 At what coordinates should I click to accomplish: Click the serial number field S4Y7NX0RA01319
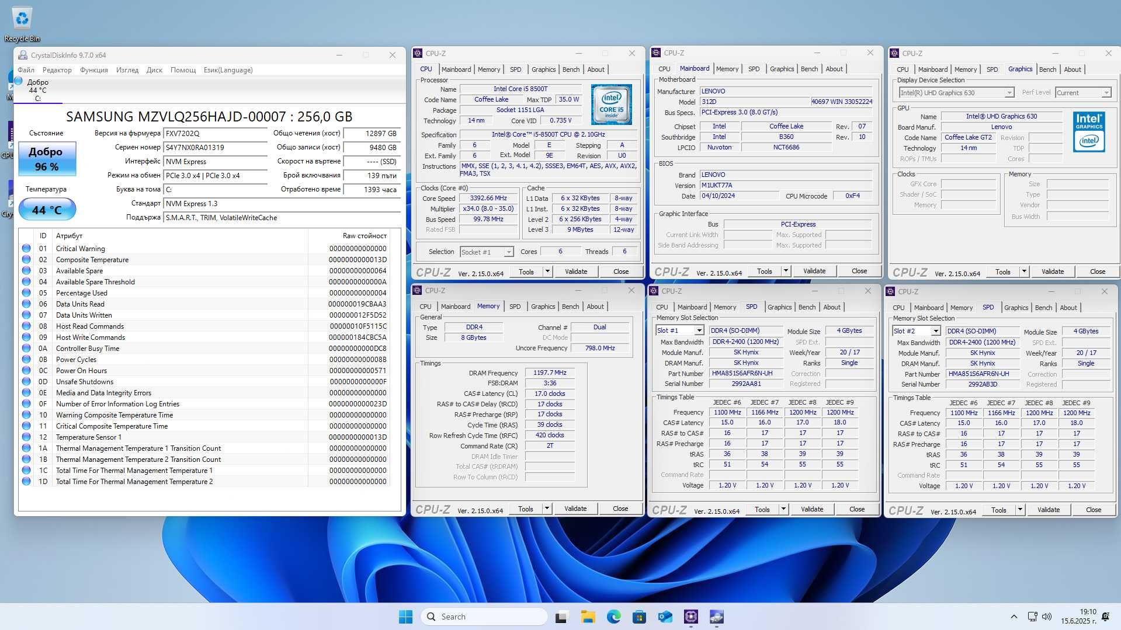[x=215, y=148]
